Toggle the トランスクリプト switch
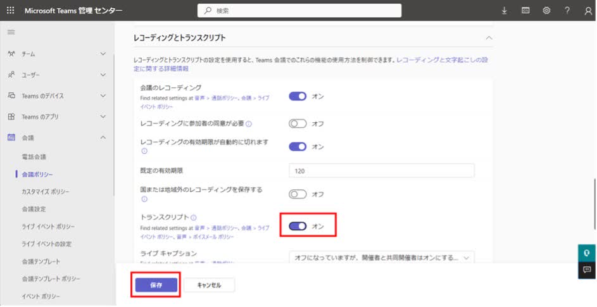This screenshot has width=597, height=307. pyautogui.click(x=298, y=226)
